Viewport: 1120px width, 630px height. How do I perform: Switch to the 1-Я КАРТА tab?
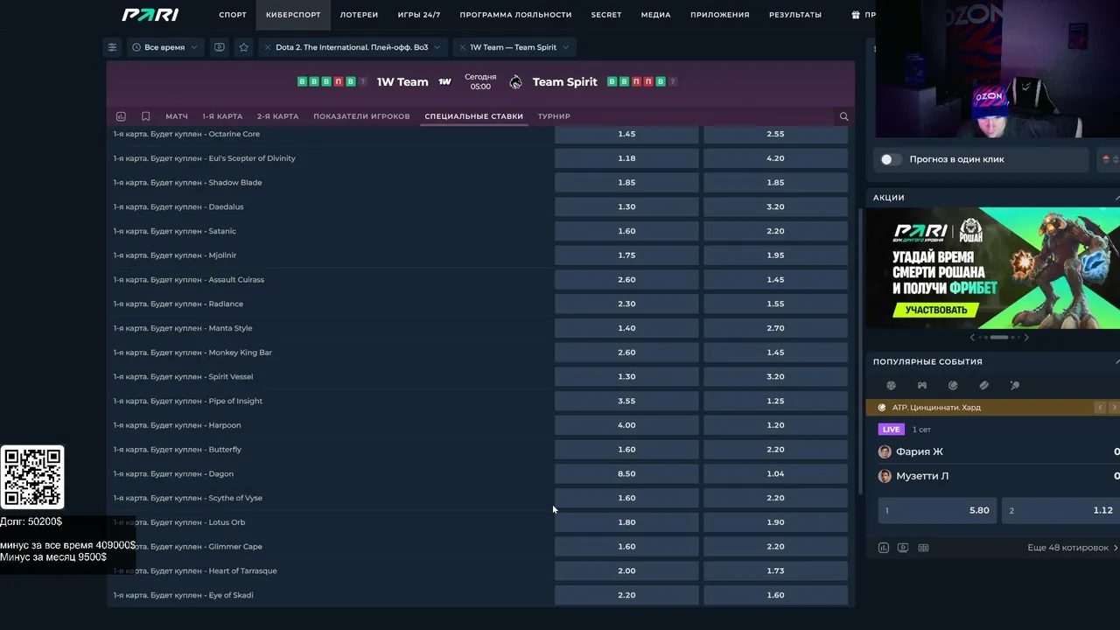click(x=222, y=116)
